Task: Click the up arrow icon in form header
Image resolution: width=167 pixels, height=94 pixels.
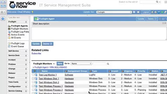Action: click(163, 19)
